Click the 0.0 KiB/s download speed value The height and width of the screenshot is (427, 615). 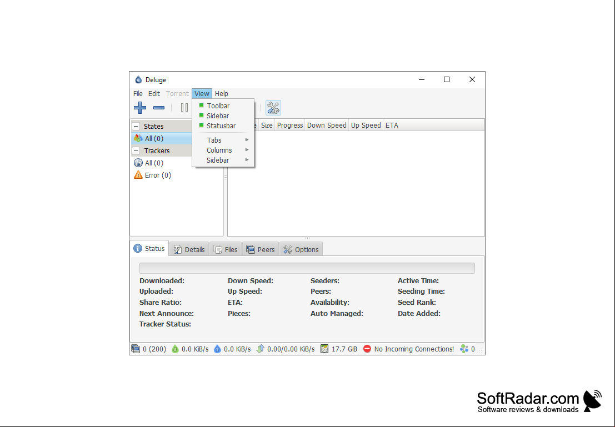[195, 349]
